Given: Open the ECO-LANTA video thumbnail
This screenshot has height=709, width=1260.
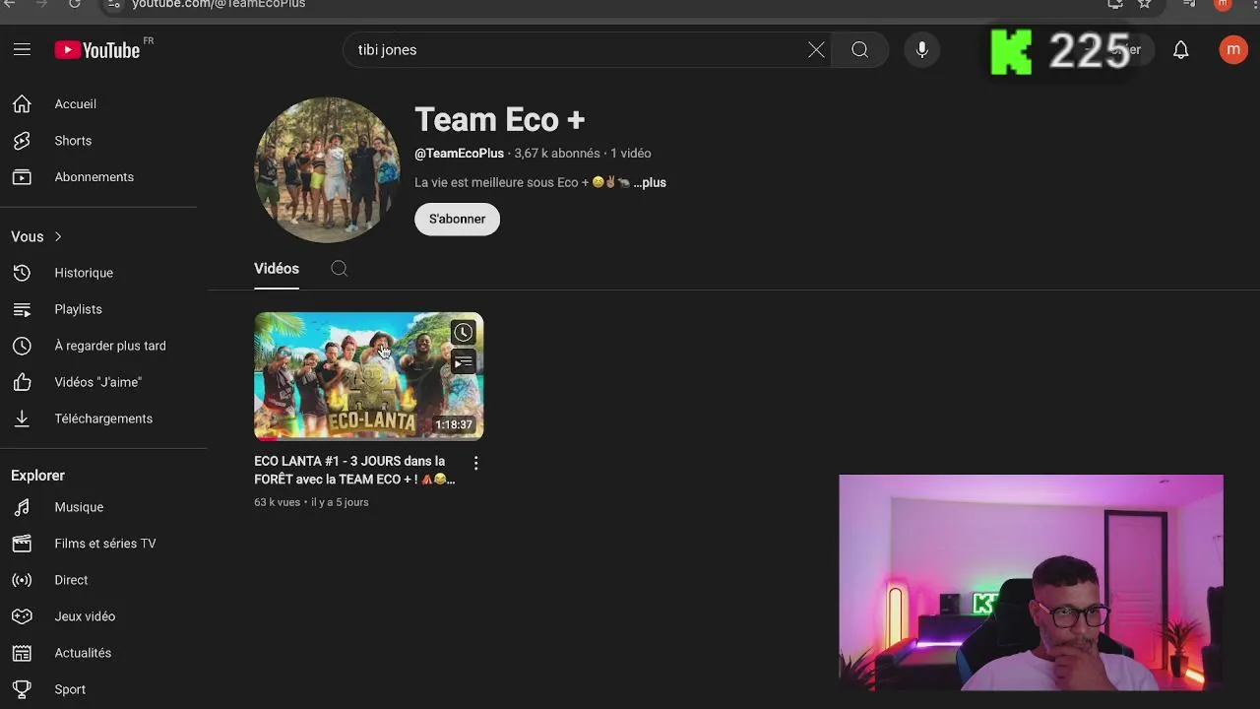Looking at the screenshot, I should coord(368,376).
